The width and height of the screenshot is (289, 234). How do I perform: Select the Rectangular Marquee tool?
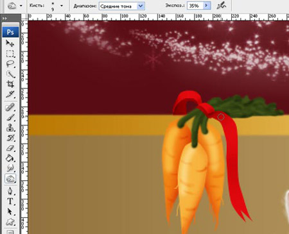tap(10, 54)
